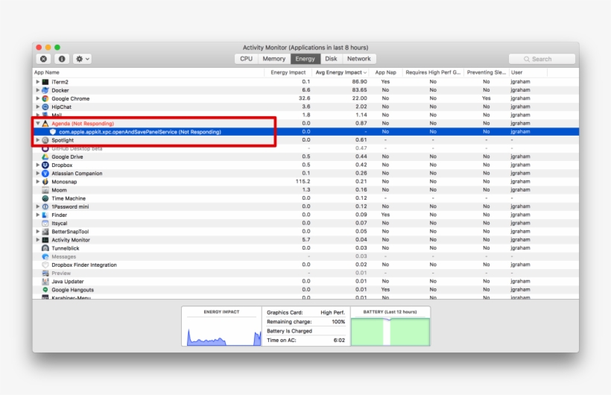The image size is (611, 395).
Task: Click the Remaining charge 100% value
Action: point(338,322)
